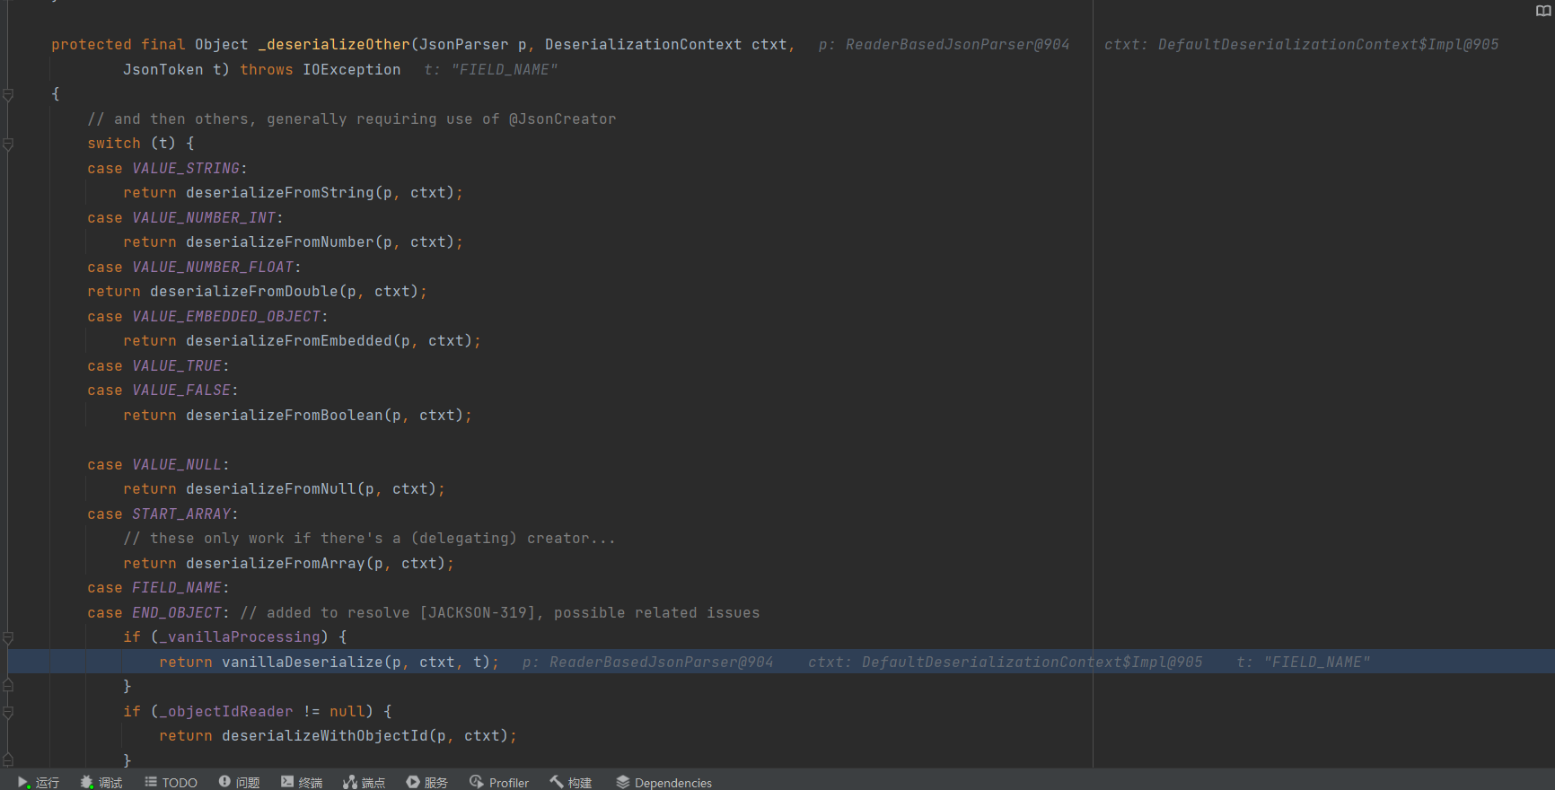
Task: Collapse the if (_objectIdReader != null) block
Action: coord(8,712)
